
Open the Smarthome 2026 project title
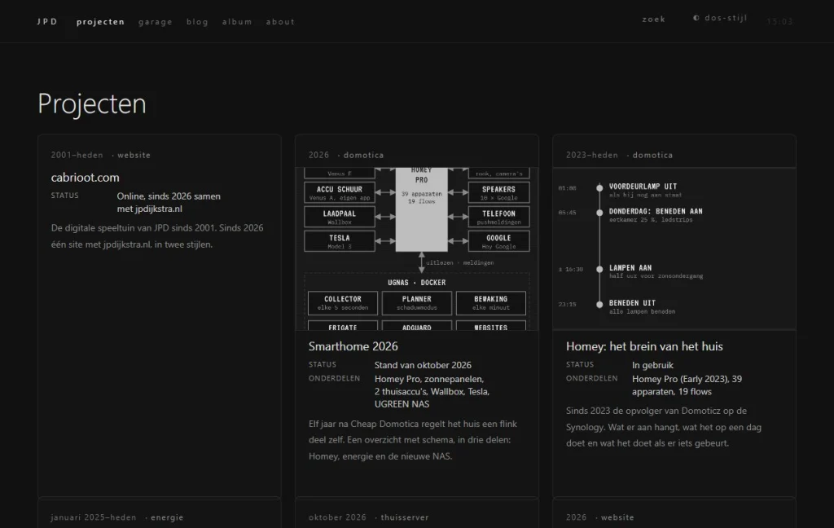tap(353, 346)
